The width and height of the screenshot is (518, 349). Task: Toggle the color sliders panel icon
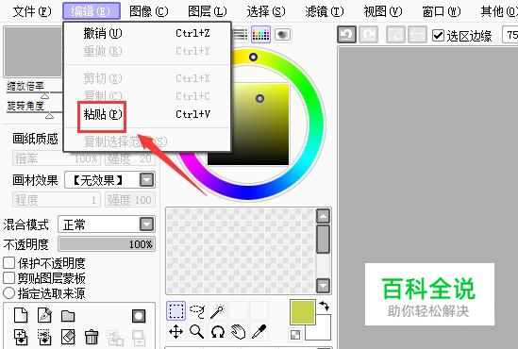tap(241, 34)
